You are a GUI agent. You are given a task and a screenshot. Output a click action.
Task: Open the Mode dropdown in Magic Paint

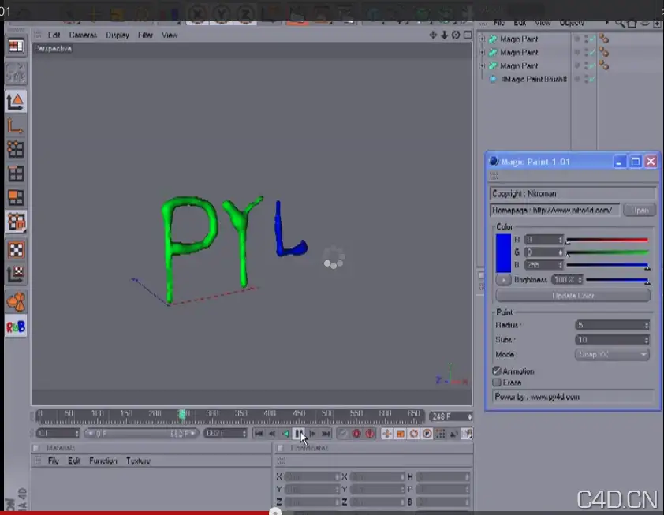click(x=612, y=354)
